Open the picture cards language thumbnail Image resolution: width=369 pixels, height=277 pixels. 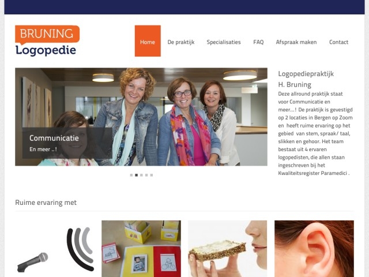coord(141,249)
